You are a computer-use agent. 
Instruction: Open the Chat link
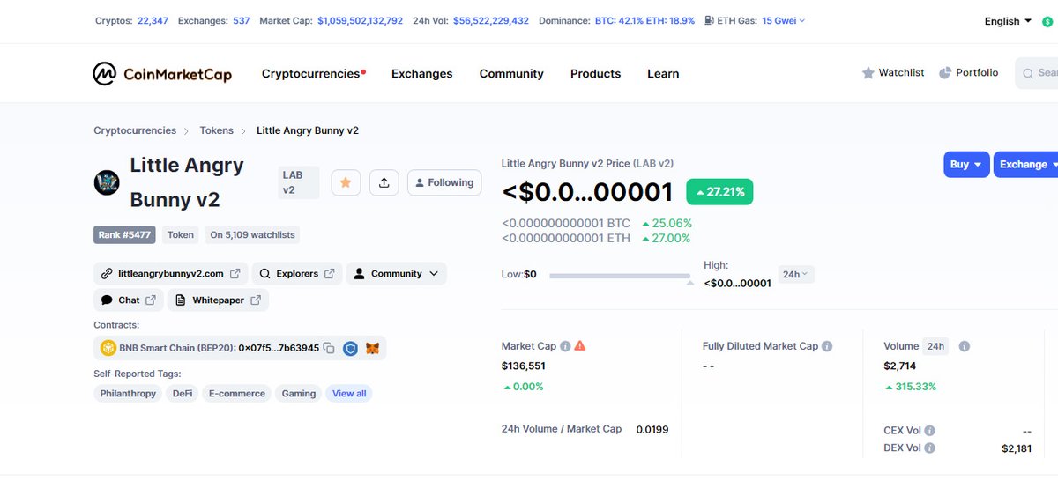coord(129,300)
